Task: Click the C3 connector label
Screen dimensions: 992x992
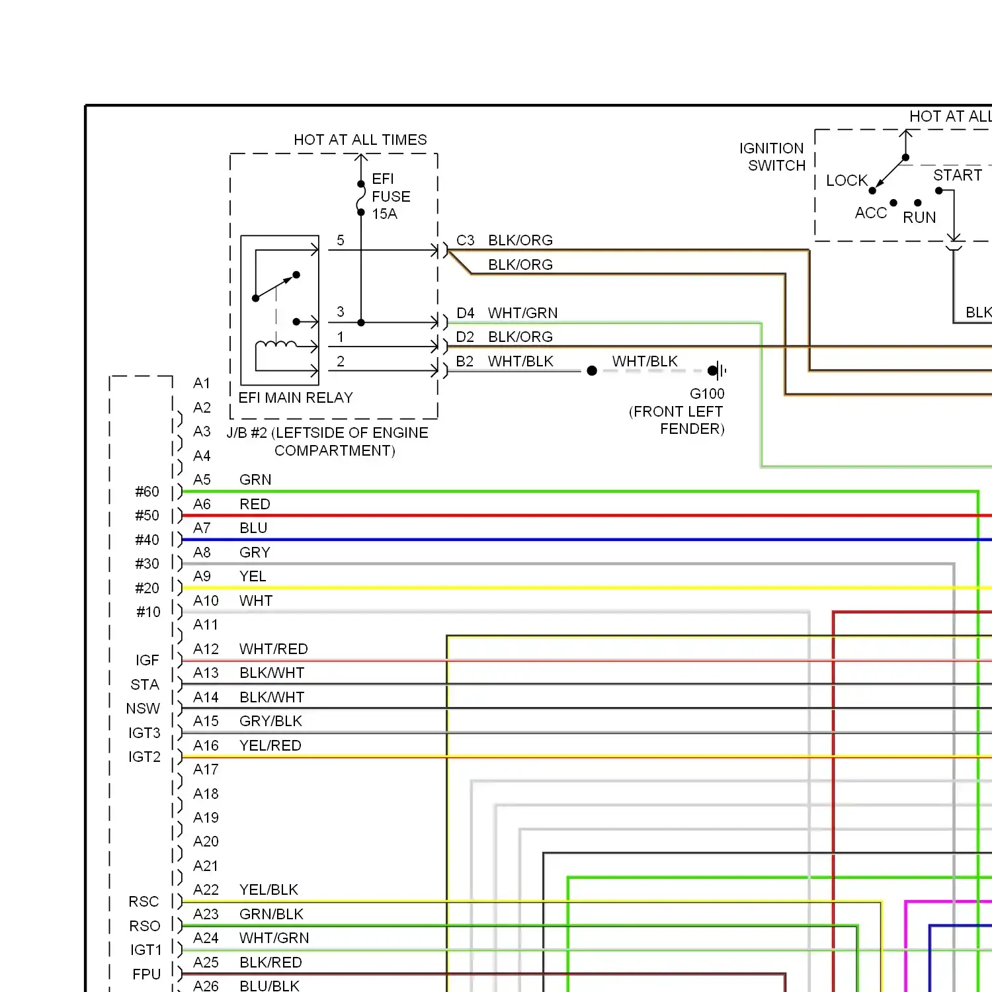Action: (x=466, y=240)
